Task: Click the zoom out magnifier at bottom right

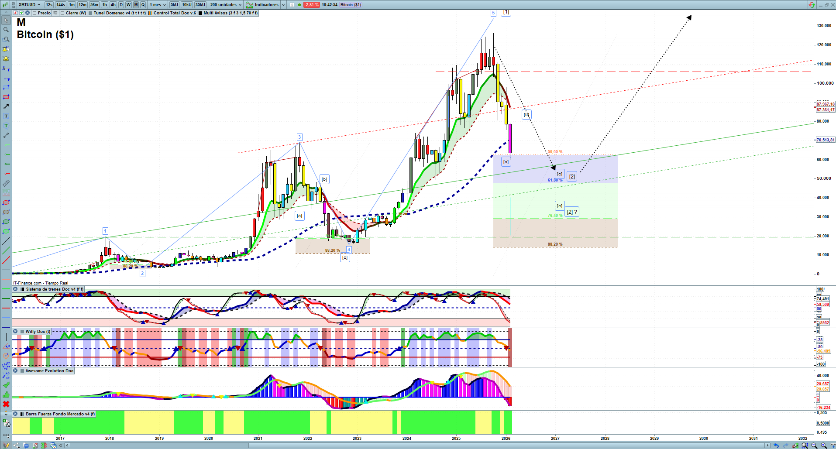Action: pyautogui.click(x=814, y=446)
